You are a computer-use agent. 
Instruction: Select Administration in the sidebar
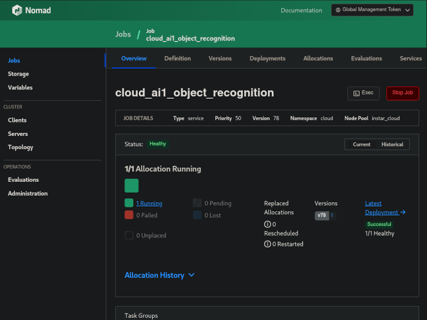[x=28, y=194]
